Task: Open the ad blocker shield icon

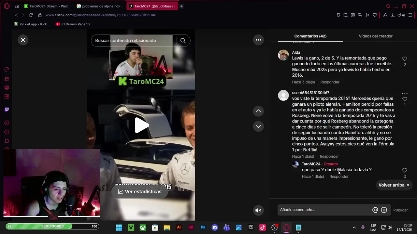Action: pyautogui.click(x=353, y=15)
